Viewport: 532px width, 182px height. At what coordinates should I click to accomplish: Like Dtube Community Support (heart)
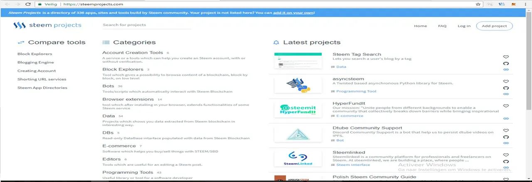tap(506, 130)
